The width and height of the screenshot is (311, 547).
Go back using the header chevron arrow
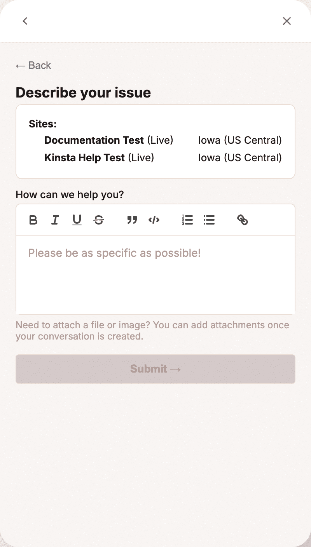coord(25,21)
